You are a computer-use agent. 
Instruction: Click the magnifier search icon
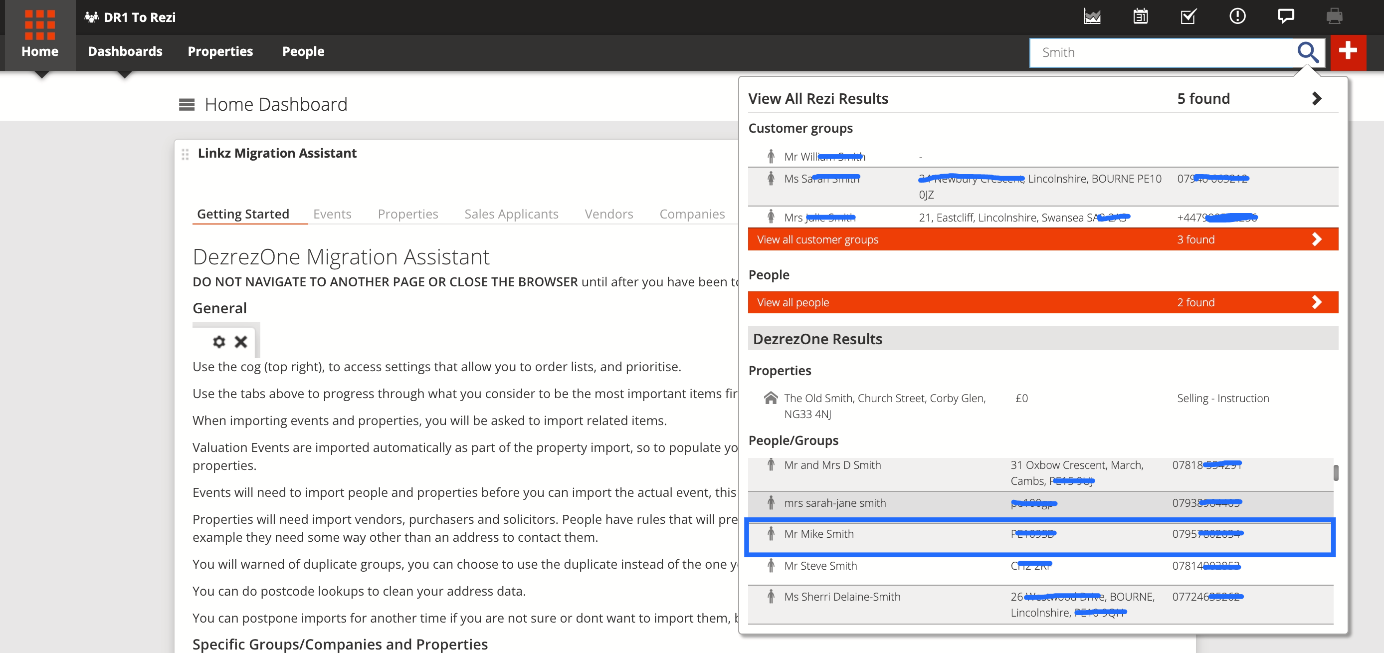point(1308,52)
